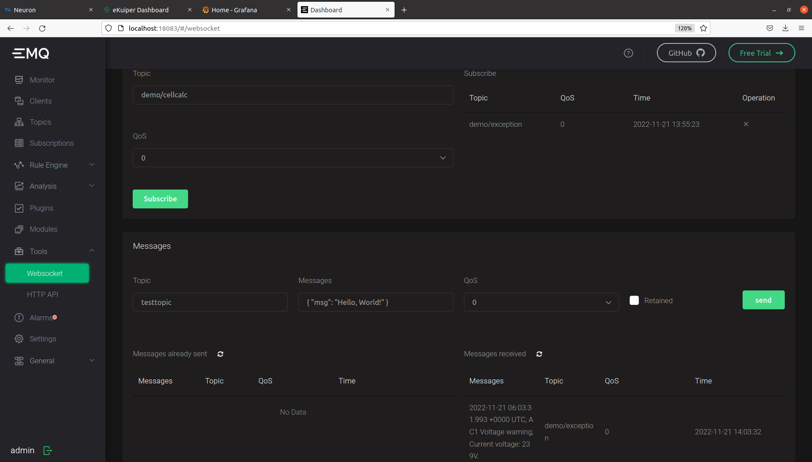Image resolution: width=812 pixels, height=462 pixels.
Task: Click the EMQ logo
Action: [x=31, y=54]
